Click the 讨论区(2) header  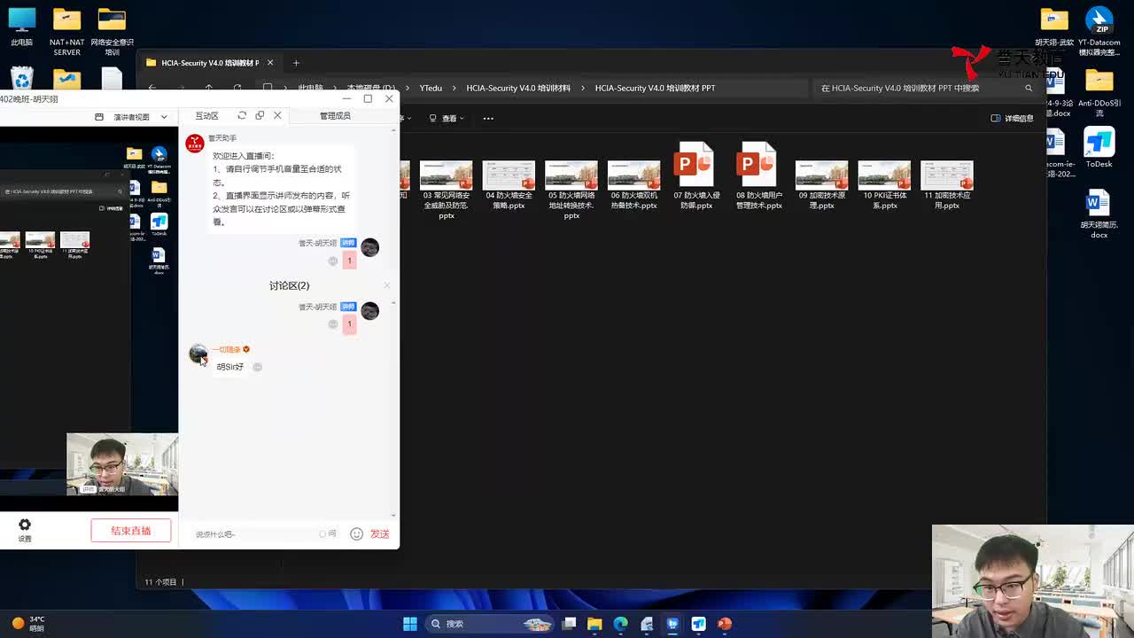[x=289, y=285]
